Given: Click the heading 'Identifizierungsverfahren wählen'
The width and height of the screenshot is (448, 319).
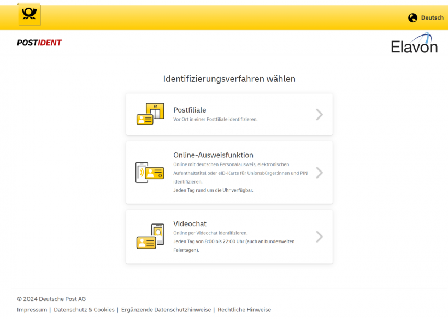Looking at the screenshot, I should (229, 79).
